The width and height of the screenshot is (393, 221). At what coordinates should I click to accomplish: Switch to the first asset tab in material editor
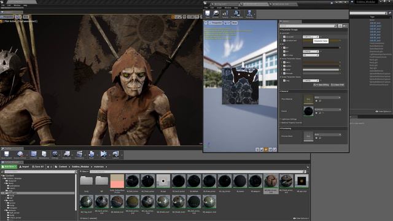point(224,4)
